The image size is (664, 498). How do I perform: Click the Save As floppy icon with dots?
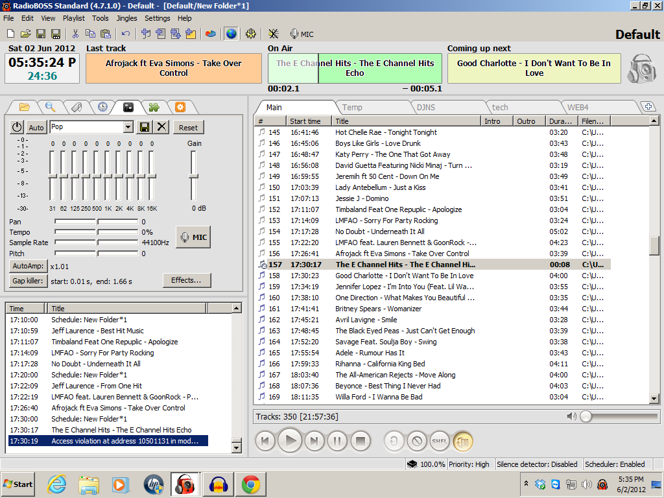coord(56,34)
